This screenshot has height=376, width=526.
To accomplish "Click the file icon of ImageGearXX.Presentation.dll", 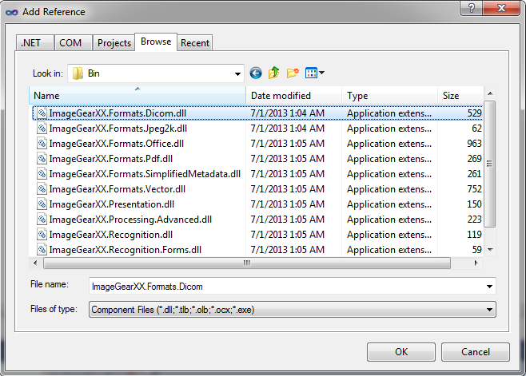I will 42,204.
